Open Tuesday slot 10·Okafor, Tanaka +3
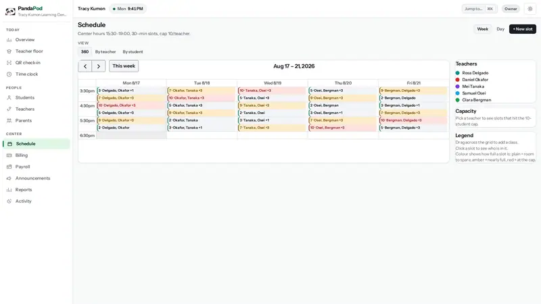 (202, 98)
